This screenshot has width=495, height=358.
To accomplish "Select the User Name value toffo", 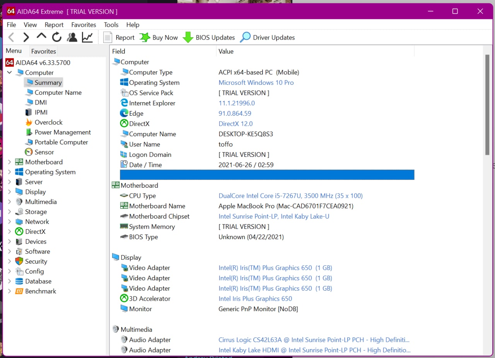I will (225, 144).
